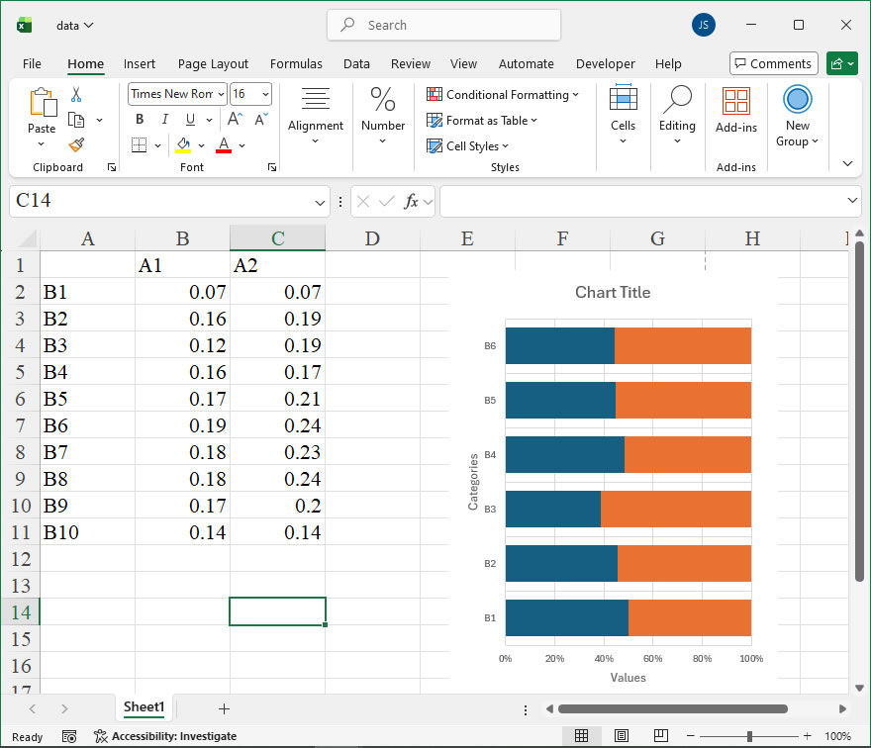The image size is (871, 748).
Task: Click Accessibility: Investigate in status bar
Action: click(165, 736)
